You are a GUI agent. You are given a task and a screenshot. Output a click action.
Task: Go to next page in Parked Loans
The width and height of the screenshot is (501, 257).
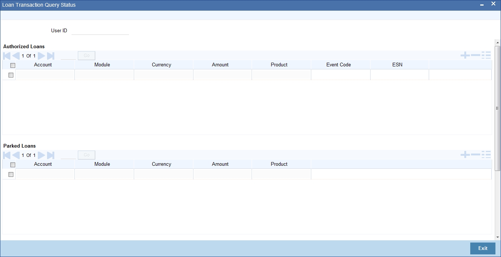pos(42,155)
